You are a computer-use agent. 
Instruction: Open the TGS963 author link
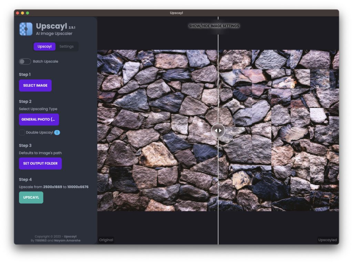pos(41,241)
